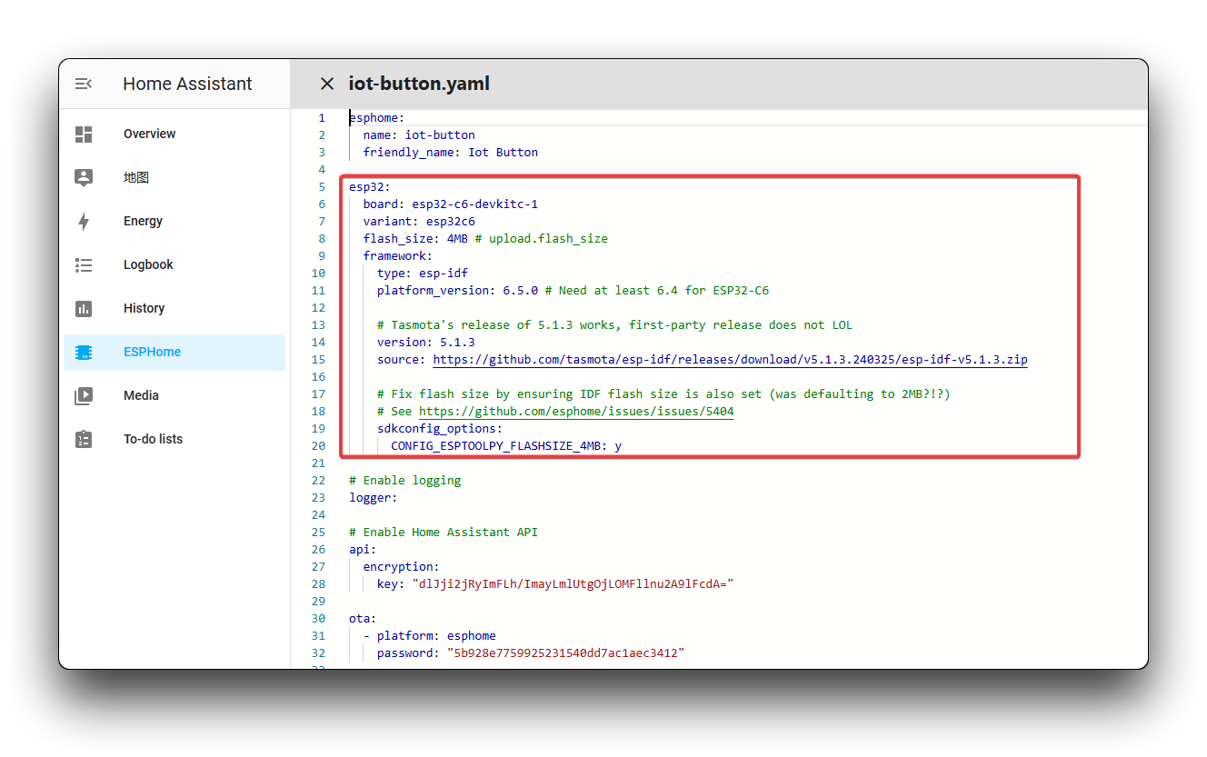Click the map person icon in sidebar
The width and height of the screenshot is (1207, 757).
[x=84, y=177]
